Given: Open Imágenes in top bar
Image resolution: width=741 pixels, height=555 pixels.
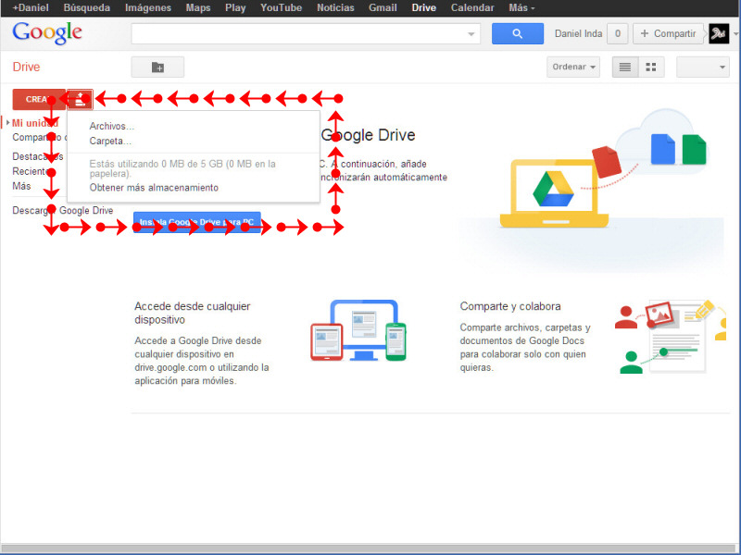Looking at the screenshot, I should [148, 7].
